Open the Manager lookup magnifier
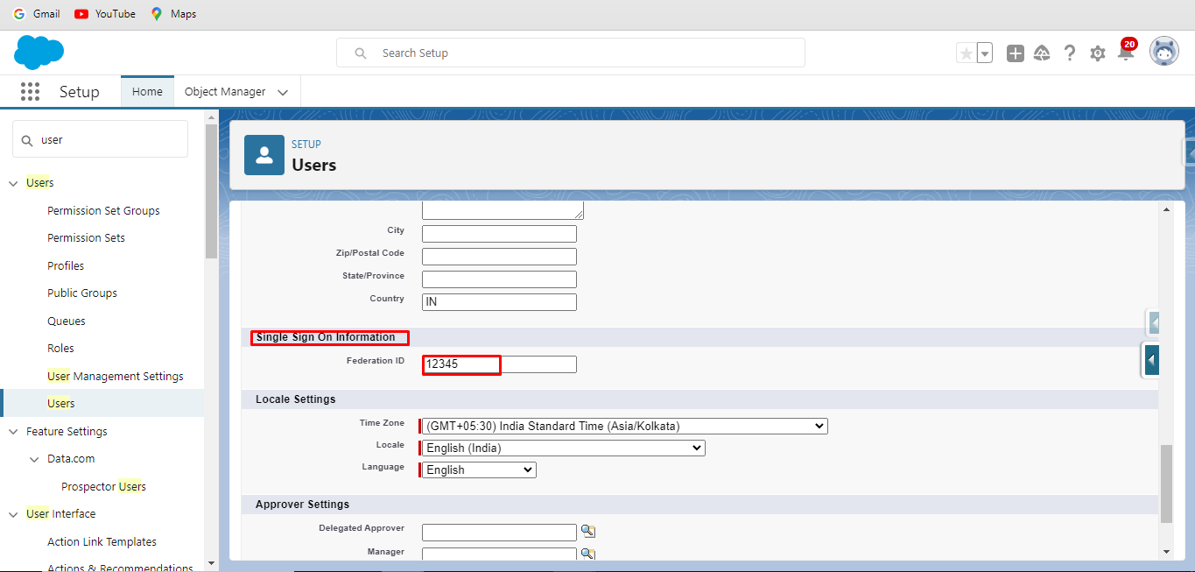1195x572 pixels. click(588, 554)
